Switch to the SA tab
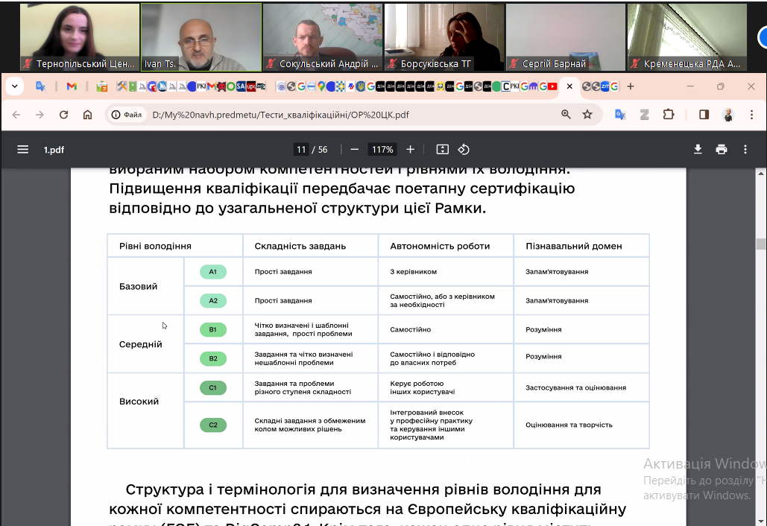Viewport: 767px width, 526px height. coord(241,86)
